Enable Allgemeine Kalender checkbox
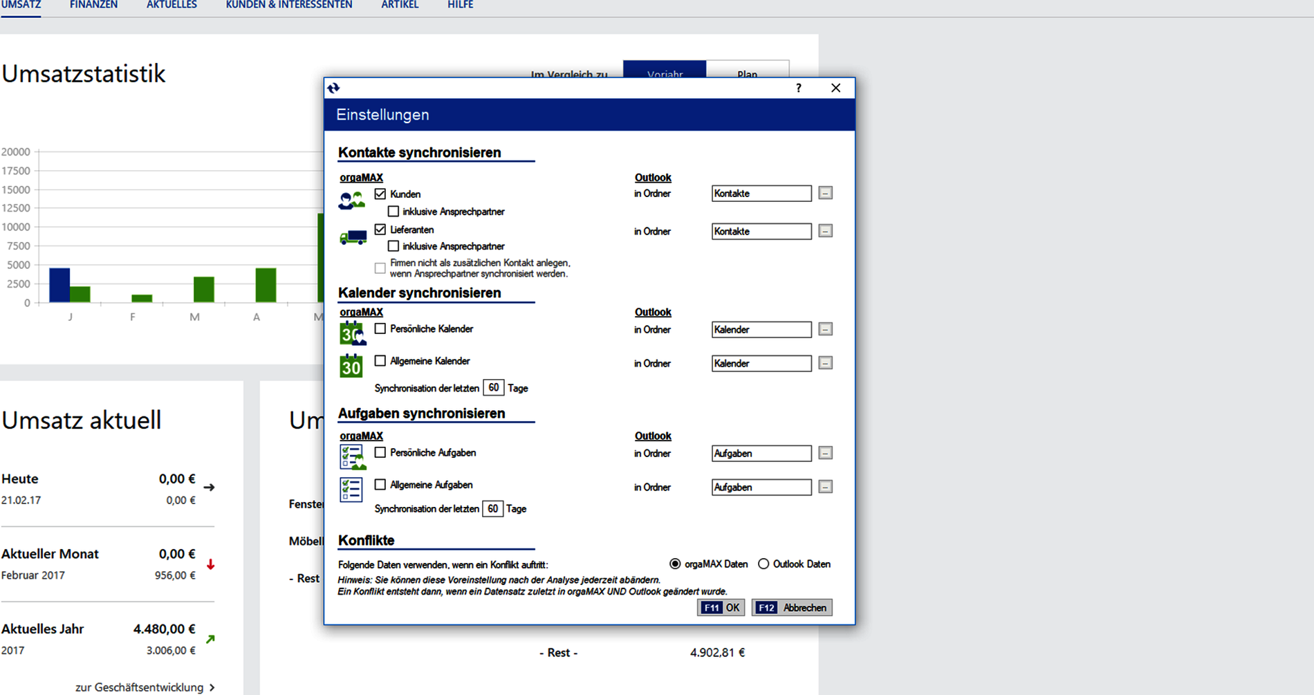Screen dimensions: 1314x695 380,360
